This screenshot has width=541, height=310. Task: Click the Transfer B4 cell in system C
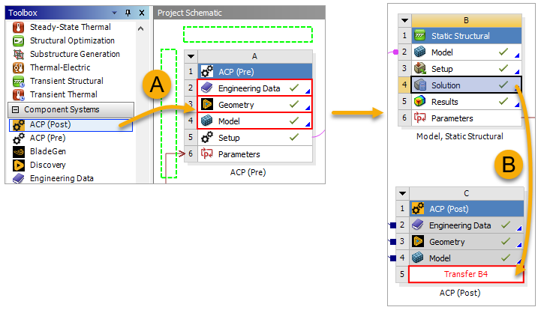click(x=466, y=274)
